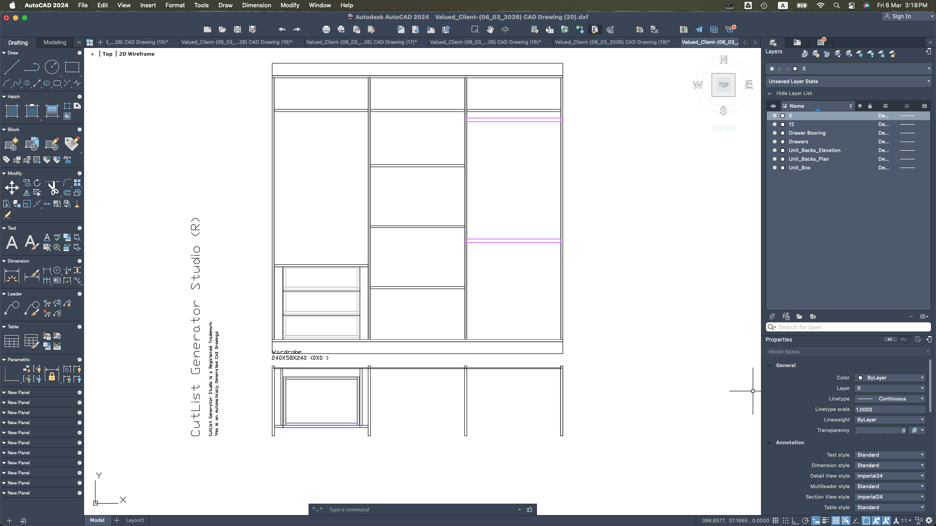The height and width of the screenshot is (526, 936).
Task: Switch to the Modeling tab
Action: pyautogui.click(x=54, y=42)
